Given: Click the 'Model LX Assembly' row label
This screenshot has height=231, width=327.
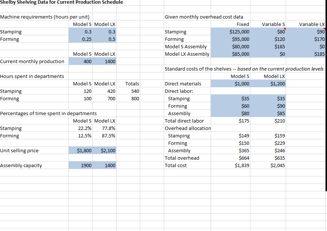Looking at the screenshot, I should coord(187,54).
